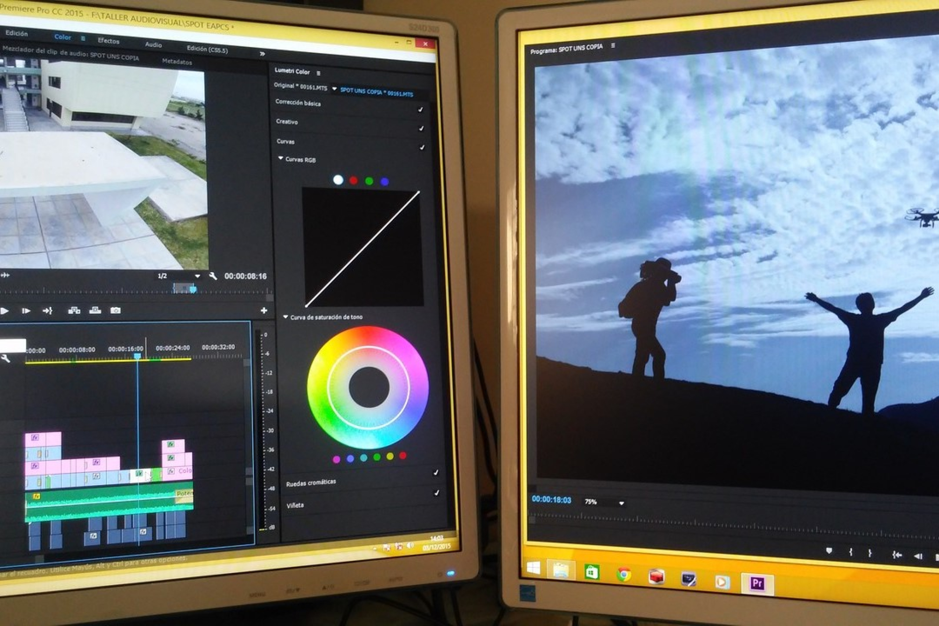Image resolution: width=939 pixels, height=626 pixels.
Task: Open the Windows Start button
Action: (533, 568)
